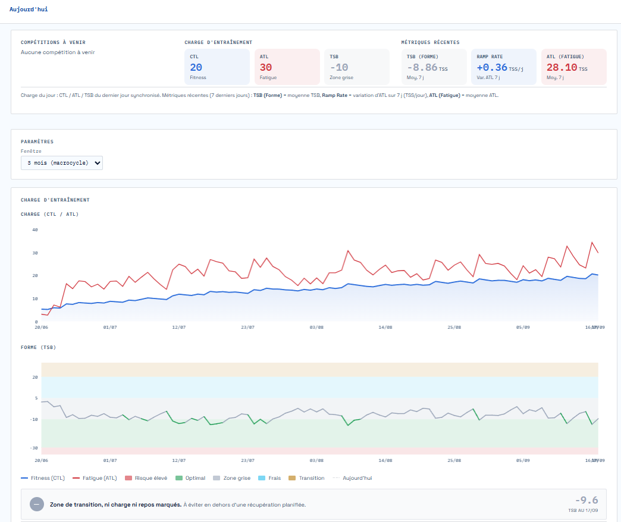This screenshot has height=522, width=621.
Task: Toggle the Fatigue (ATL) legend entry
Action: tap(95, 478)
